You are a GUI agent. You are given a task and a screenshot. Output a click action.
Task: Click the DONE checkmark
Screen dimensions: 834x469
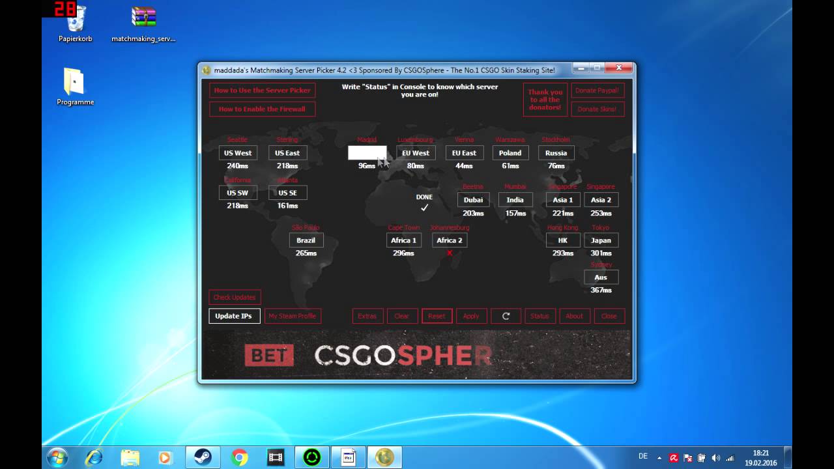(x=424, y=207)
